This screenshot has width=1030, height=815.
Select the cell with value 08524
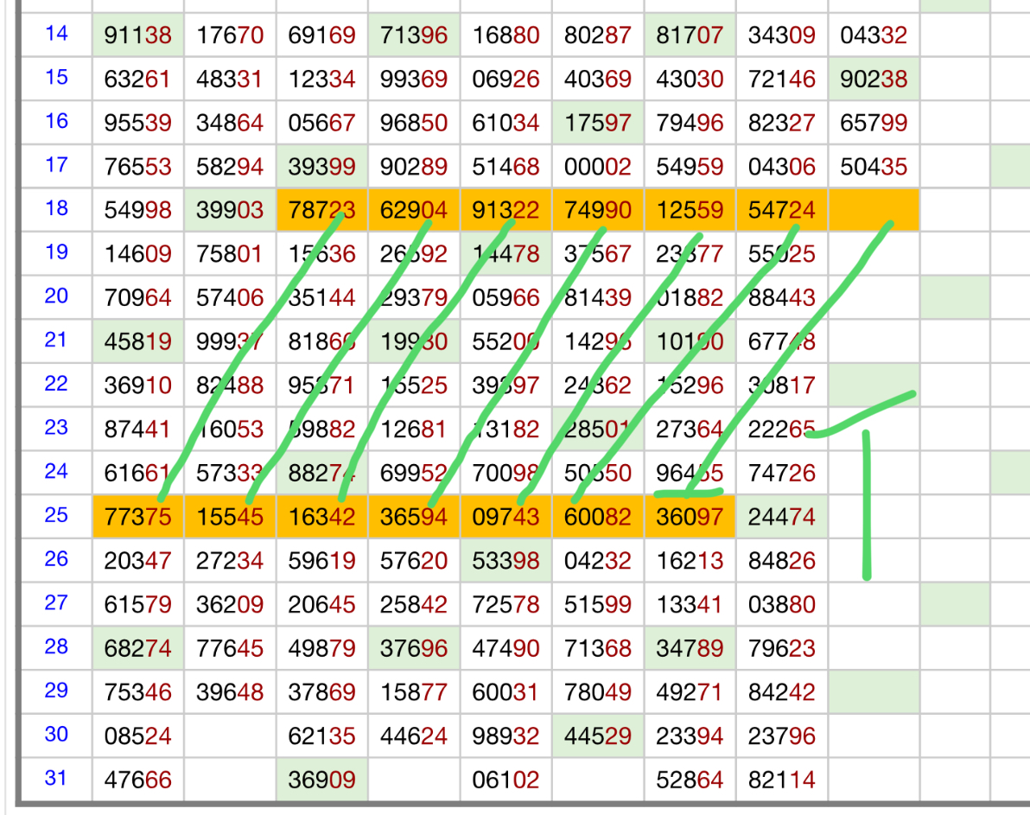click(137, 735)
